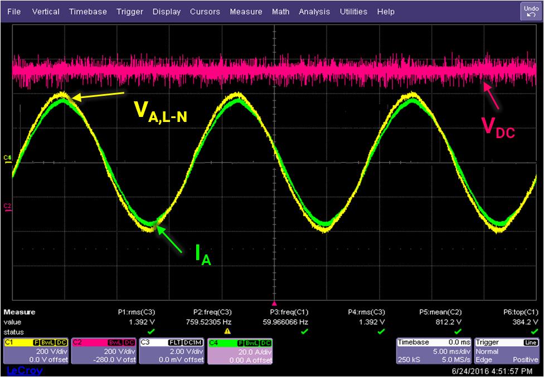Image resolution: width=544 pixels, height=377 pixels.
Task: Click the C4 BwL bandwidth limit badge
Action: (x=252, y=342)
